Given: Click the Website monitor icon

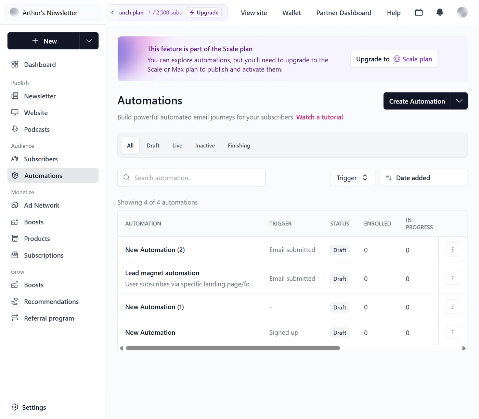Looking at the screenshot, I should [x=15, y=113].
